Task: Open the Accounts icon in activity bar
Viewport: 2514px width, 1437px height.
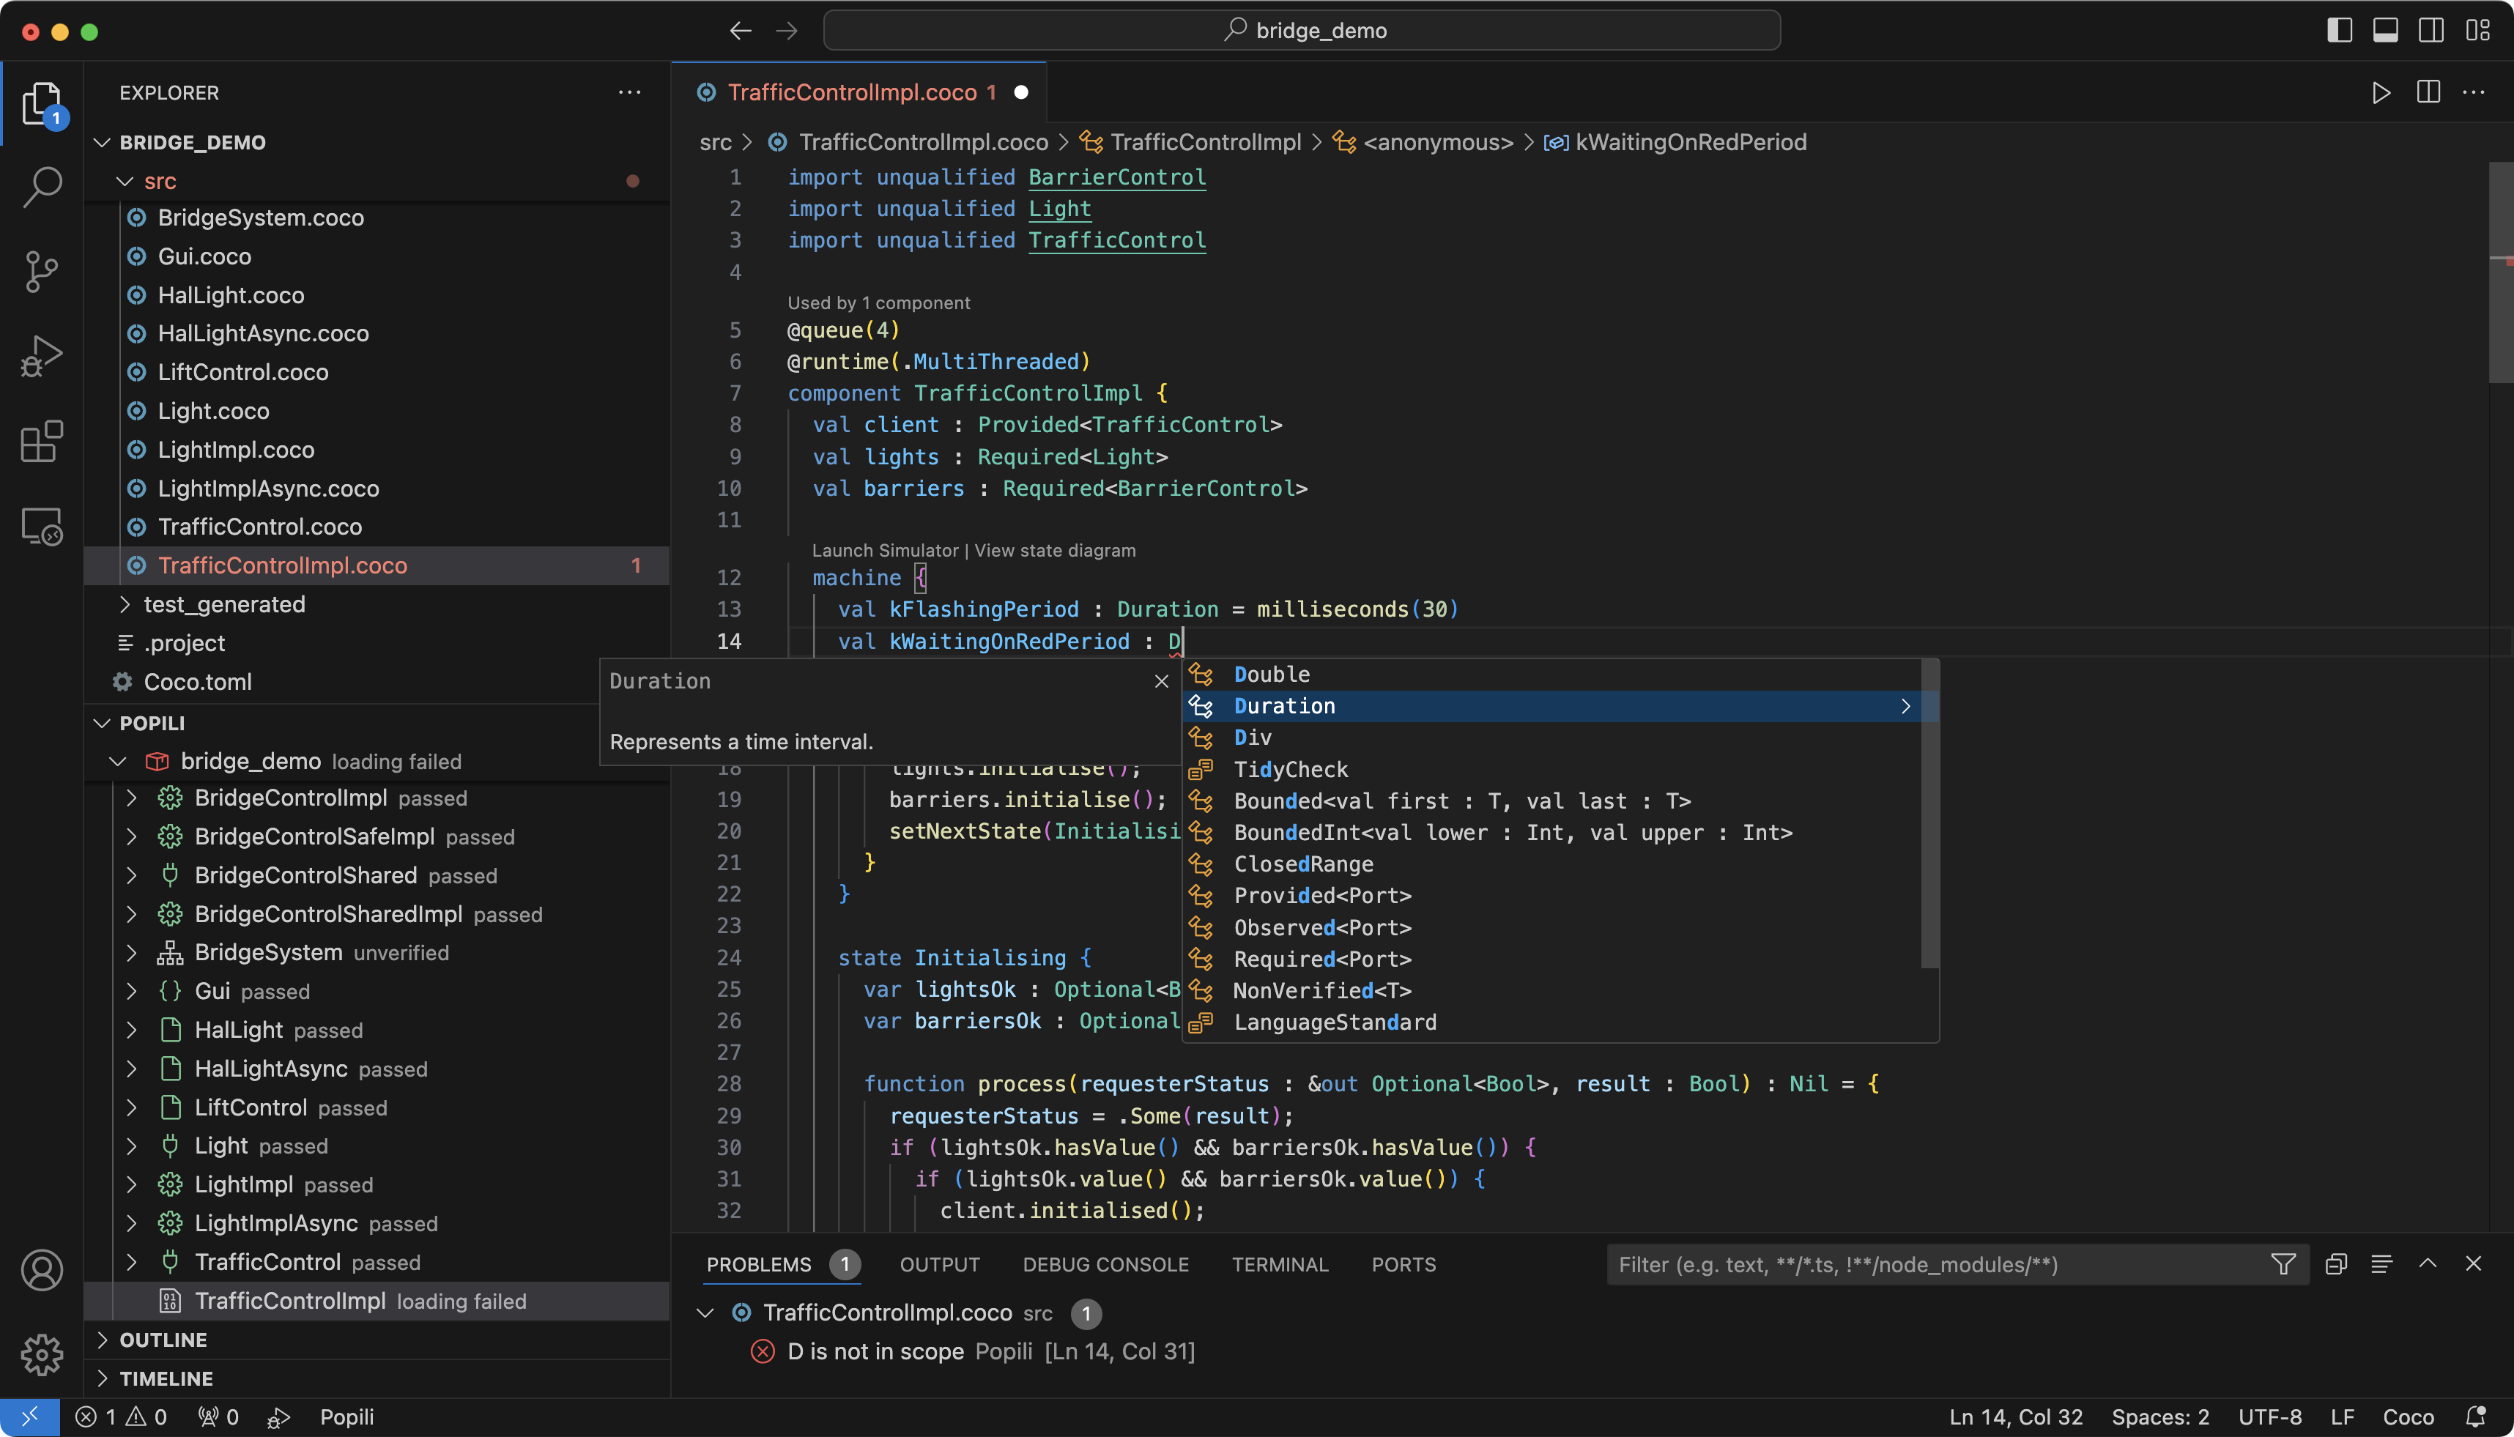Action: coord(42,1270)
